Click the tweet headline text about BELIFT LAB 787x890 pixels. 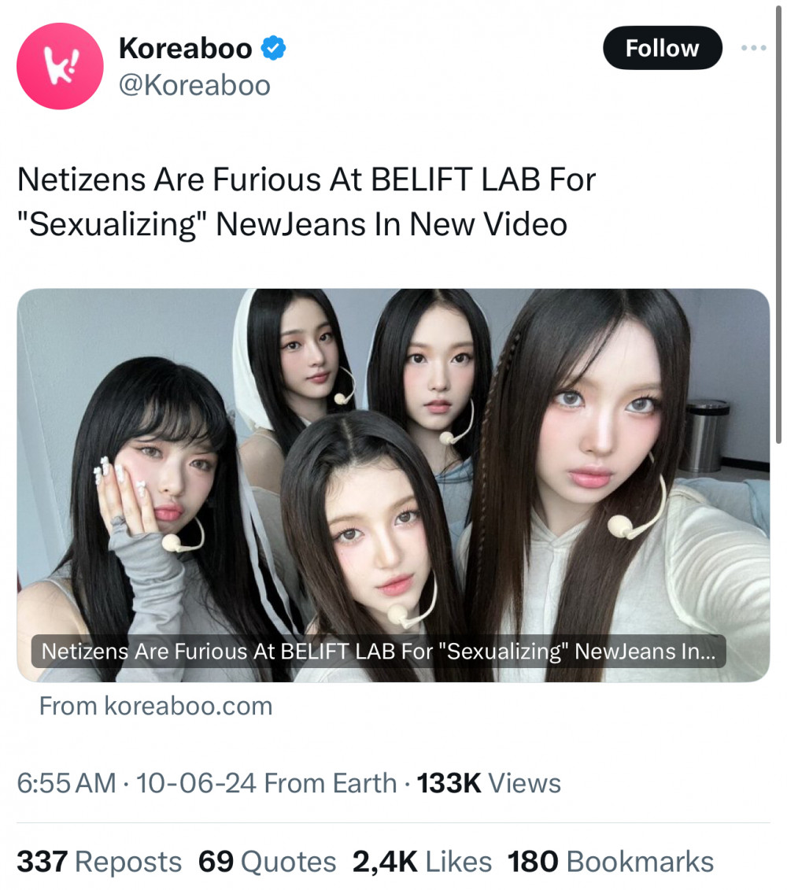[307, 201]
